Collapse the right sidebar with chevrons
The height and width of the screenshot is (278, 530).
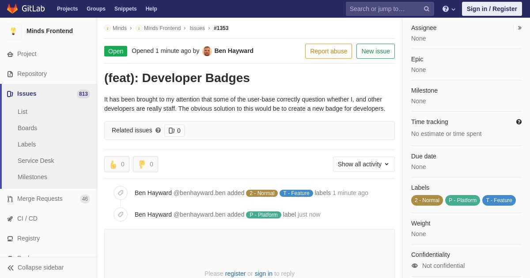(519, 28)
